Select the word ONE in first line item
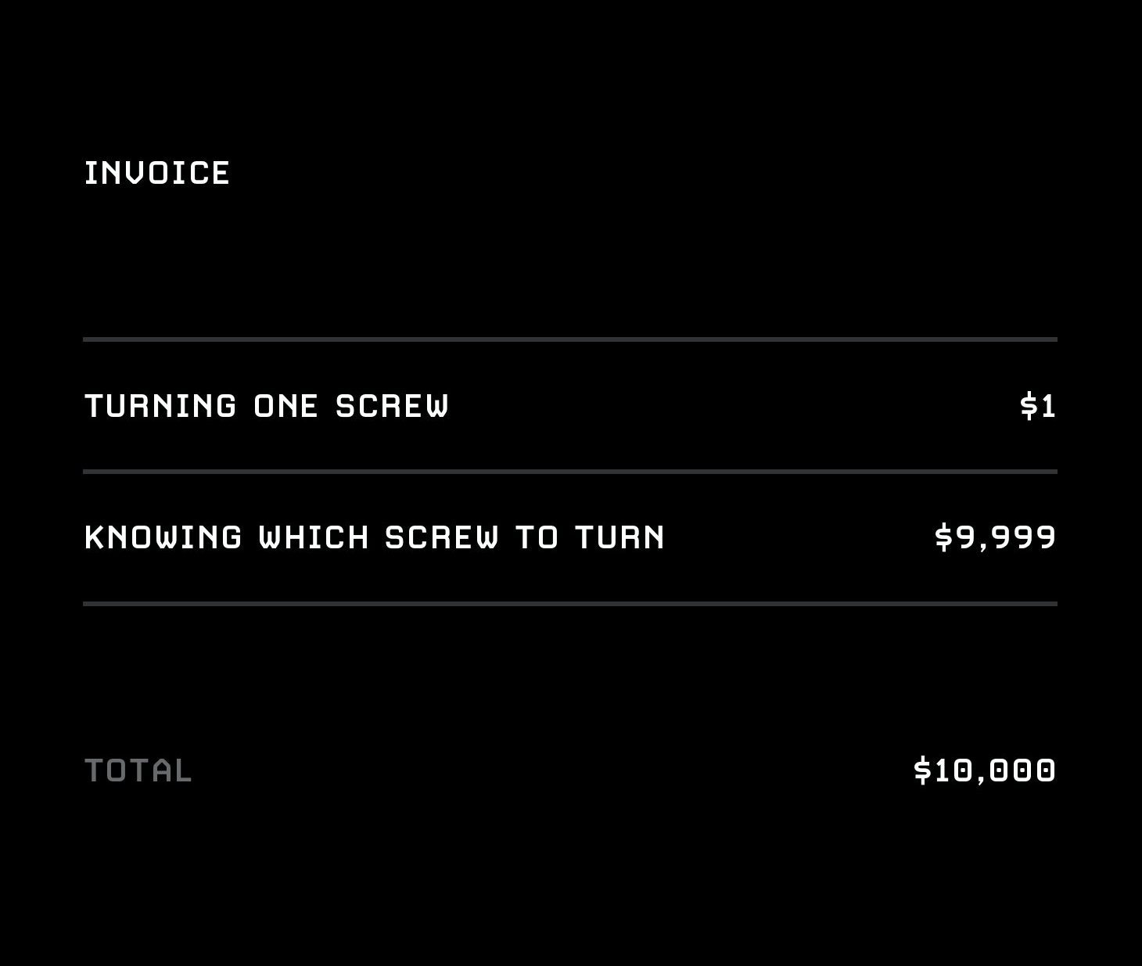The width and height of the screenshot is (1142, 966). pyautogui.click(x=285, y=406)
